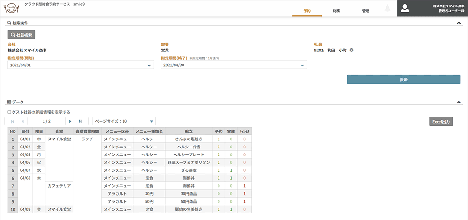Click the company name 株式会社スマイル商事 in search conditions
Image resolution: width=468 pixels, height=220 pixels.
pos(27,50)
